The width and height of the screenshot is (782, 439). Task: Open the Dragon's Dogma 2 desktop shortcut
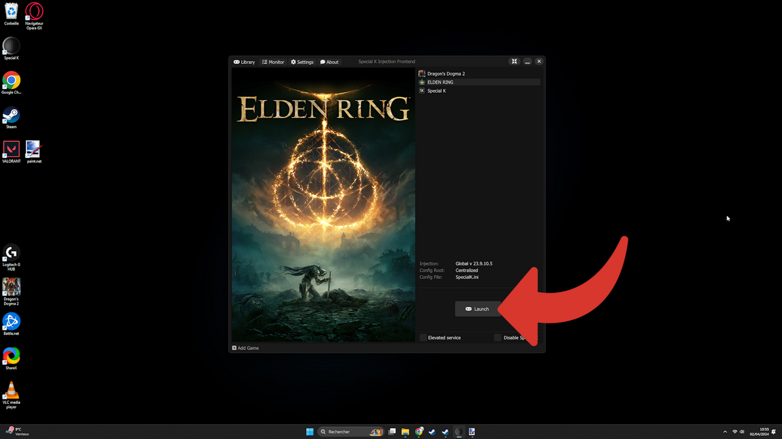click(x=11, y=292)
